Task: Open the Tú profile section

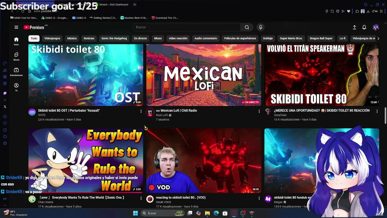Action: tap(16, 87)
